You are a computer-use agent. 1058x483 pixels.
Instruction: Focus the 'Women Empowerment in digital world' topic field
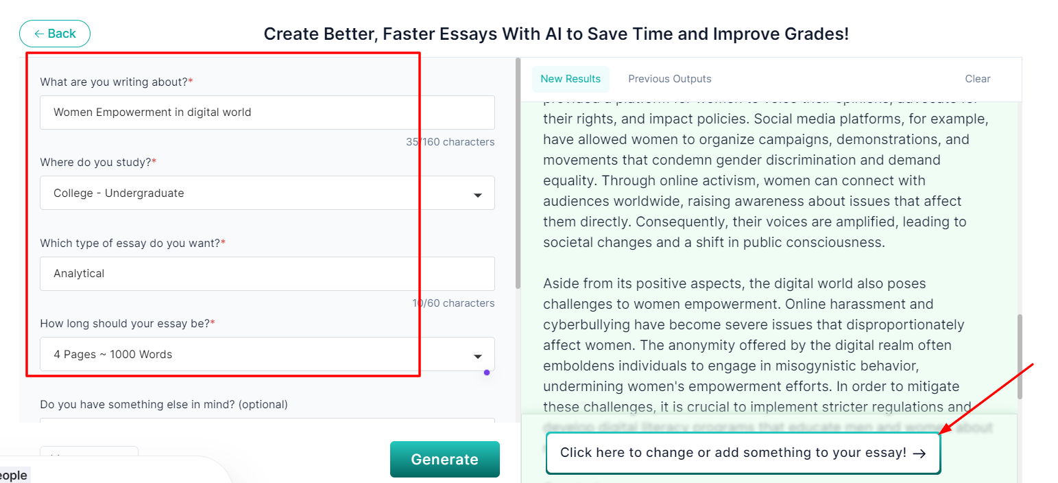pyautogui.click(x=267, y=113)
